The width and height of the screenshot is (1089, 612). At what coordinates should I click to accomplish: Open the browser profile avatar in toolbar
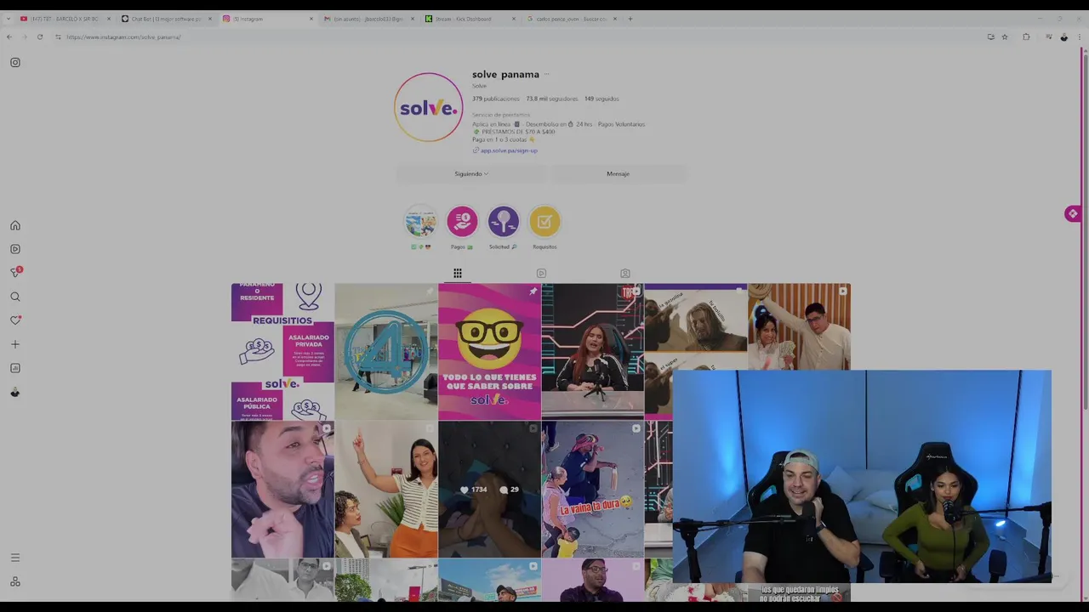point(1063,37)
